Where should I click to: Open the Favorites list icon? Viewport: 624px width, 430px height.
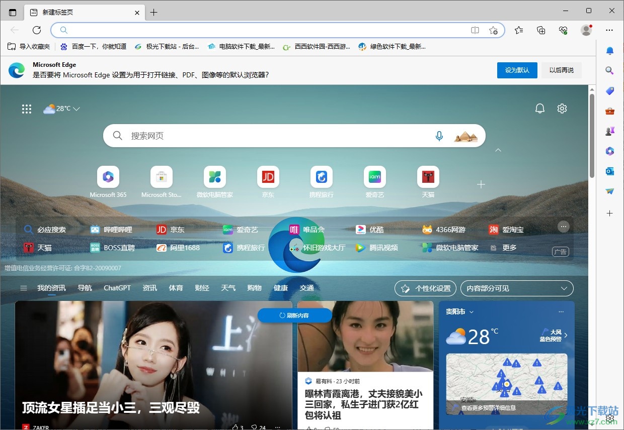point(519,30)
